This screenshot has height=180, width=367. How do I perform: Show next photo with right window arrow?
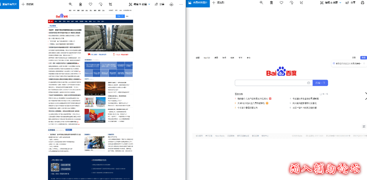[366, 96]
